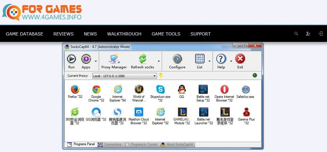Click the List view icon
Viewport: 327px width, 152px height.
[199, 59]
